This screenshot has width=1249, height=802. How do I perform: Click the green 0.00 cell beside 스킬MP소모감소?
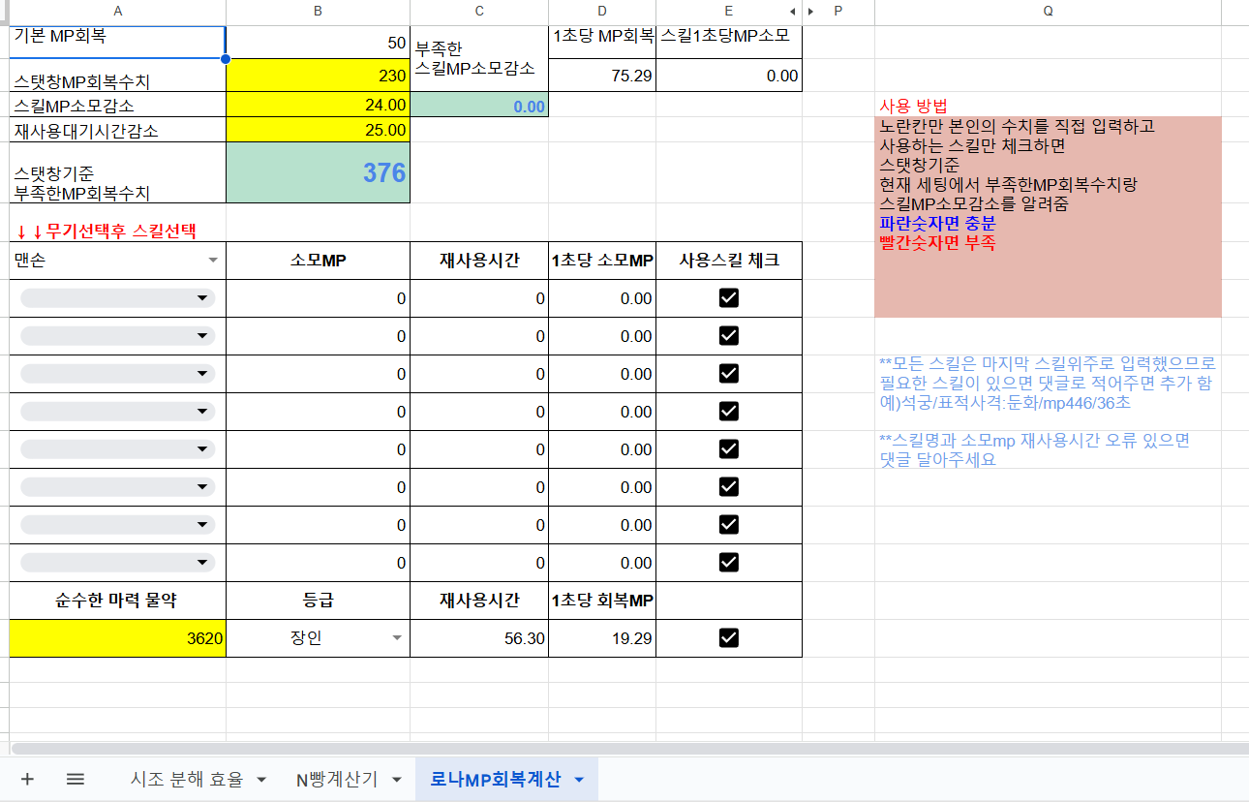[479, 106]
